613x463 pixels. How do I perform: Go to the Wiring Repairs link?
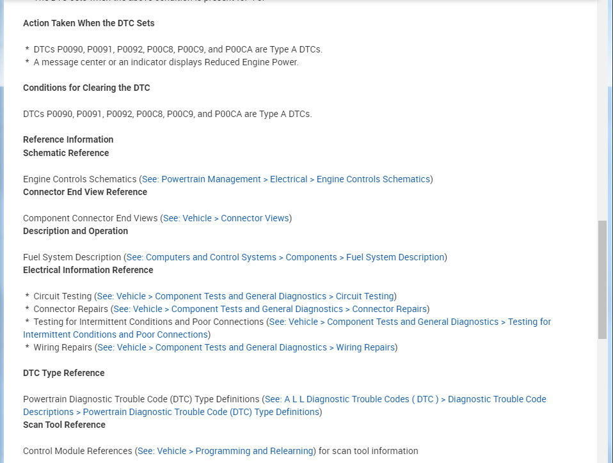[x=246, y=347]
